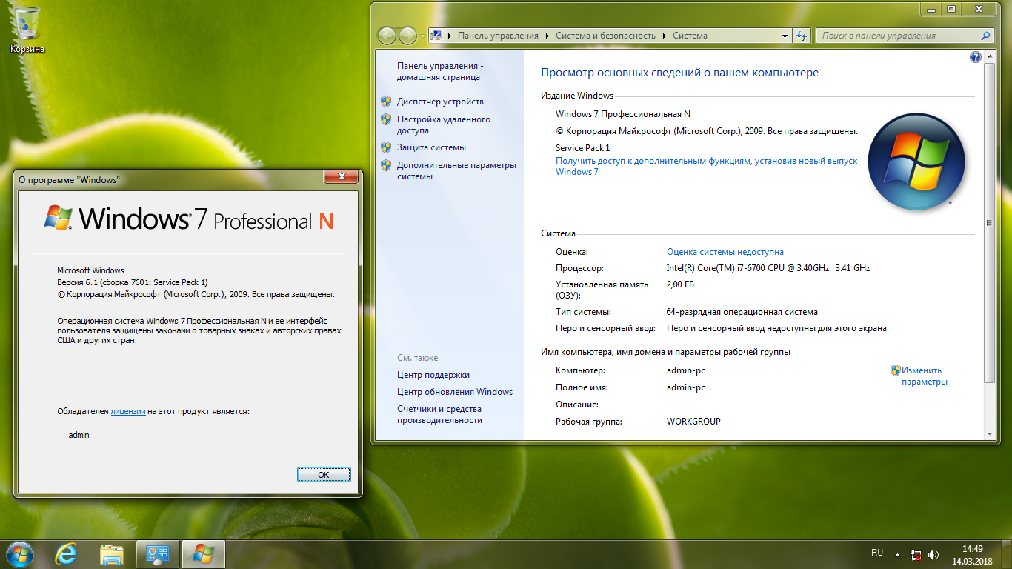Expand the arrow after Панель управления breadcrumb

click(547, 36)
